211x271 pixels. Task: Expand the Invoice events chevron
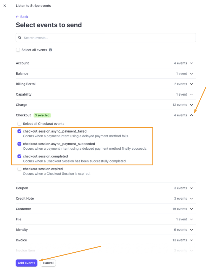click(191, 240)
